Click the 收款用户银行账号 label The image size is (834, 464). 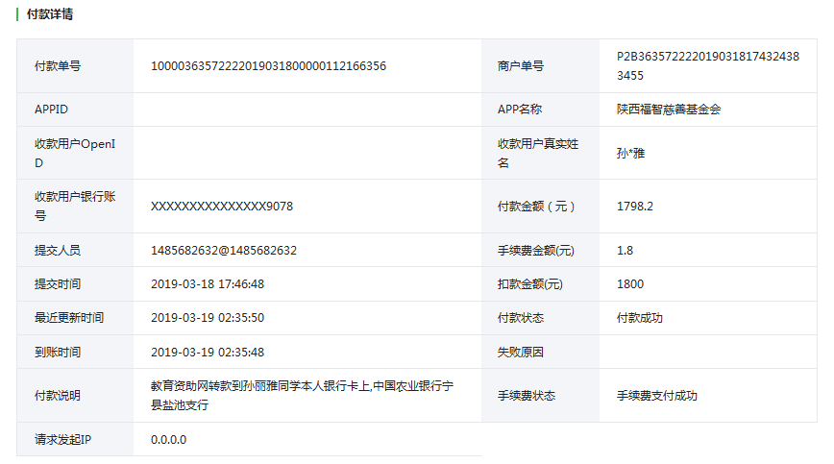click(x=75, y=207)
